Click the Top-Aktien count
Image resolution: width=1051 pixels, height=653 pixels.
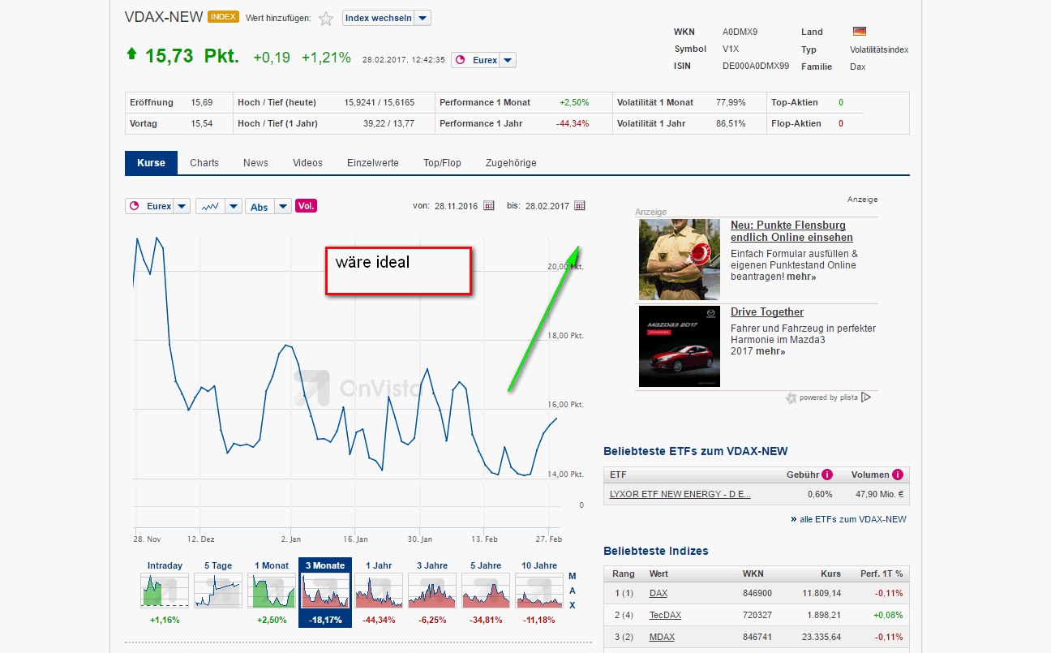coord(841,103)
